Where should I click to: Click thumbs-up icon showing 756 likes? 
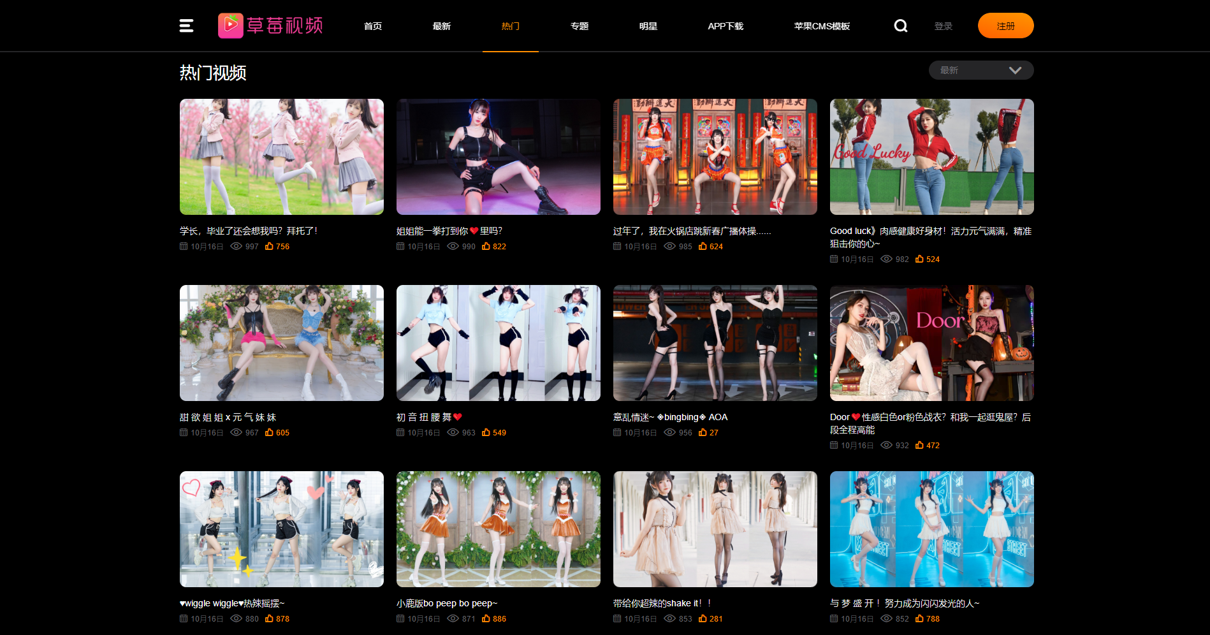point(269,246)
